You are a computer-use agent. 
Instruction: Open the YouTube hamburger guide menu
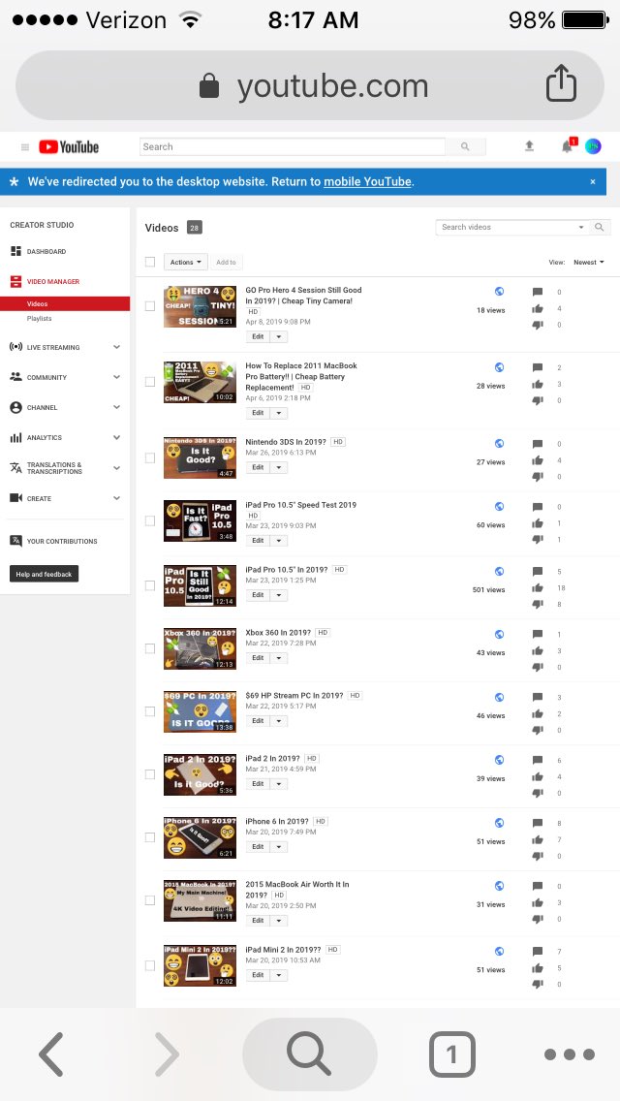click(25, 146)
